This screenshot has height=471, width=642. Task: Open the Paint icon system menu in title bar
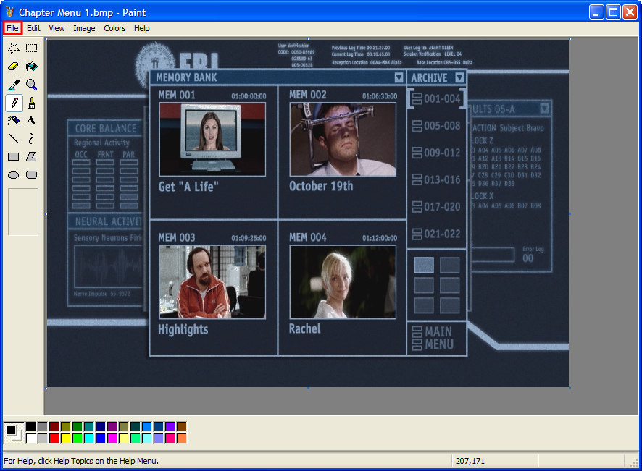[9, 12]
